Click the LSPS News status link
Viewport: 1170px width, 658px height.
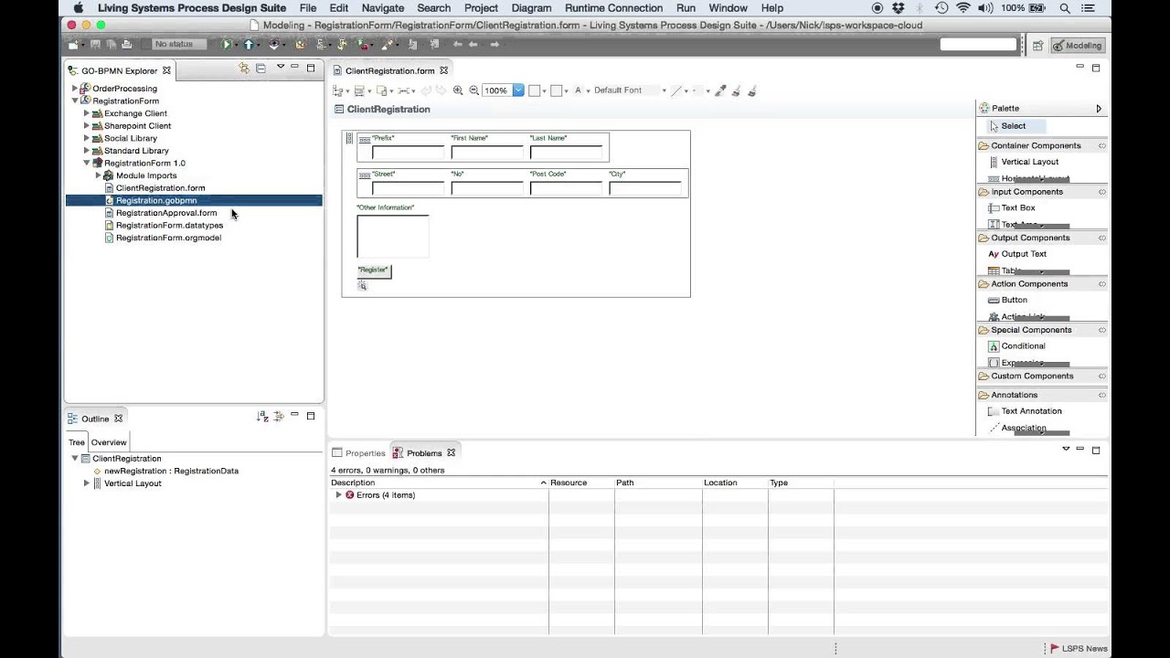tap(1078, 649)
